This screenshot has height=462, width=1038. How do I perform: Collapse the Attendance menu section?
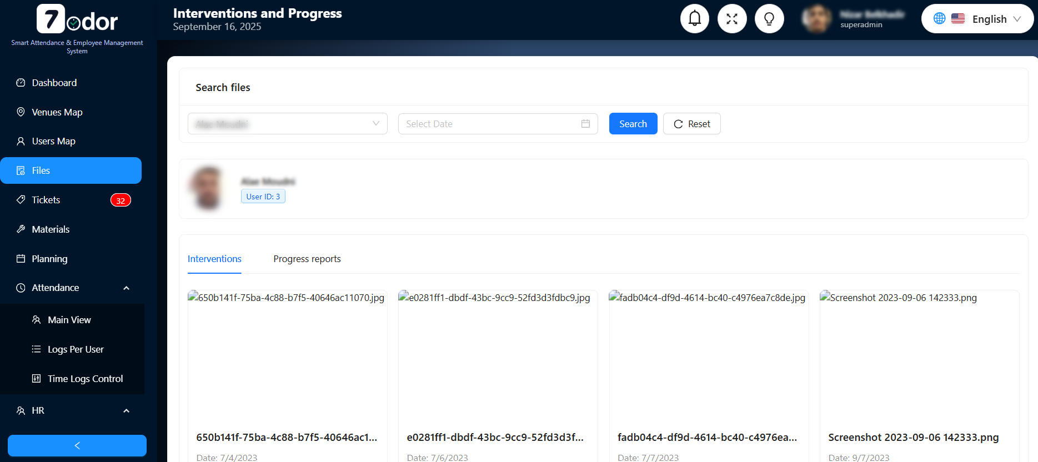pos(126,288)
